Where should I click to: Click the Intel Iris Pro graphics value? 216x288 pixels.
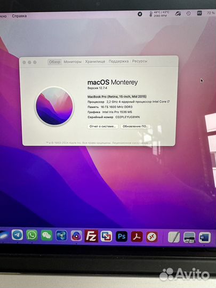(117, 112)
